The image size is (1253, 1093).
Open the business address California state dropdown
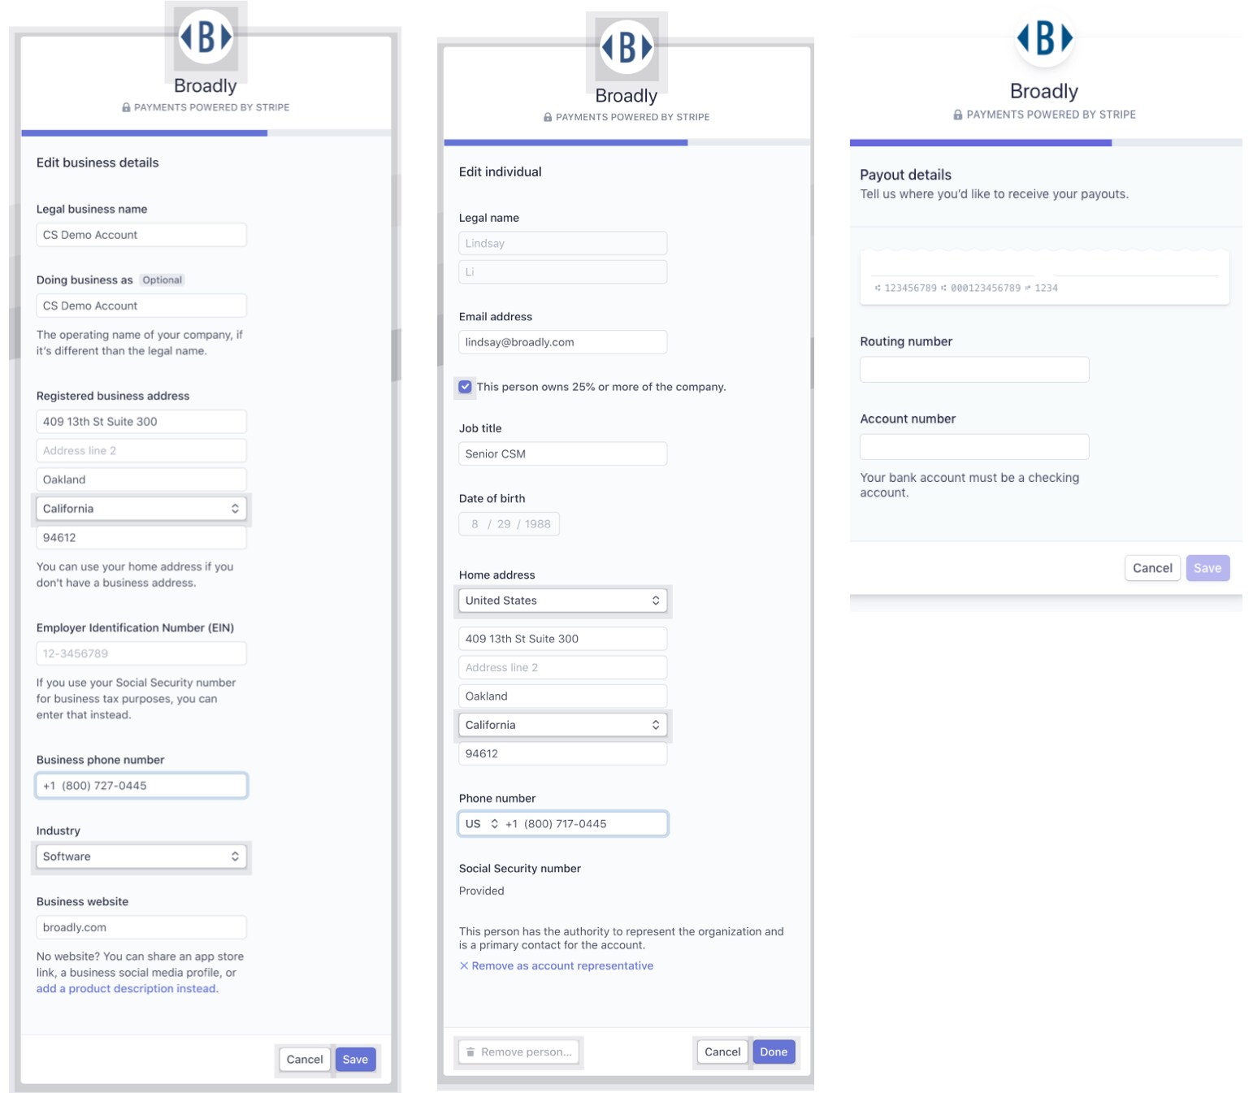pyautogui.click(x=141, y=509)
